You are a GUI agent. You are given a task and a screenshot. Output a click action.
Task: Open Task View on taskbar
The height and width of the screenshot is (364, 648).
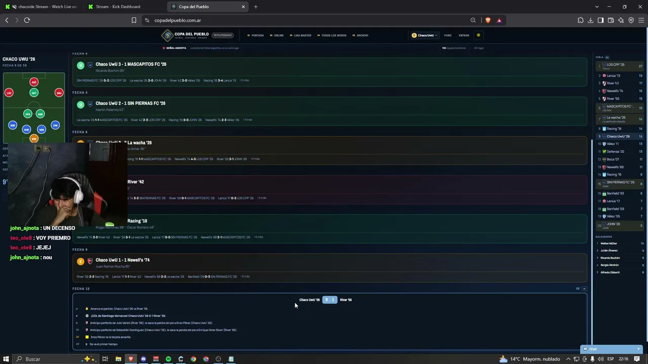click(x=105, y=359)
